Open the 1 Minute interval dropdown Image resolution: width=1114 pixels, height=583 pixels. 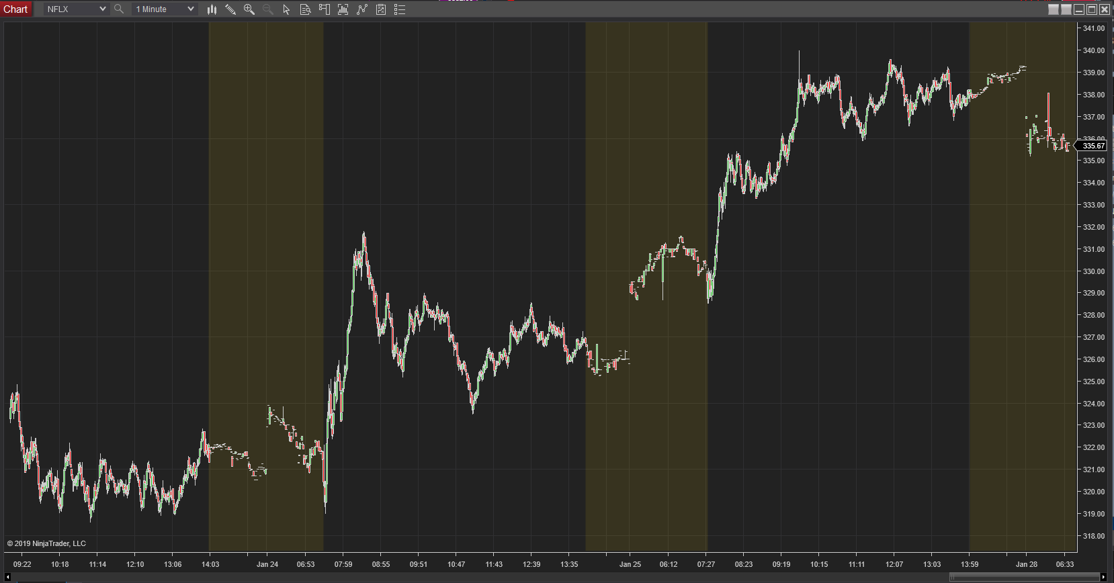[x=165, y=9]
